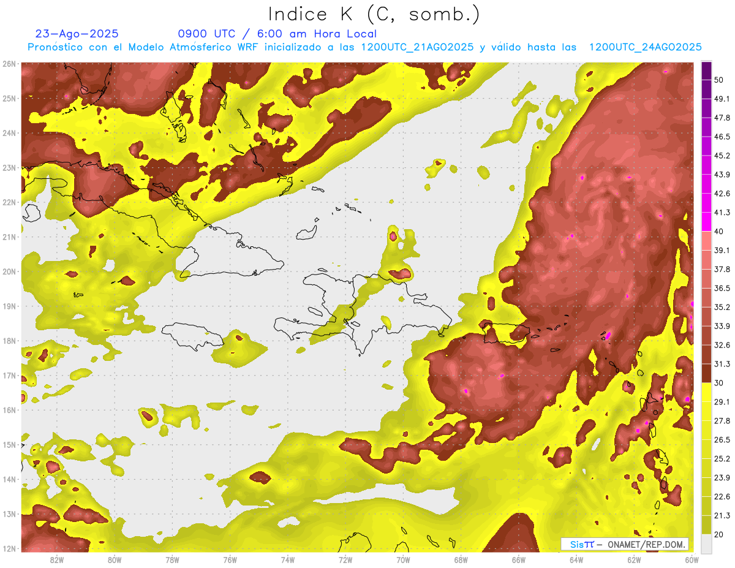This screenshot has width=735, height=568.
Task: Click the '0900 UTC / 6:00 am Hora Local' text
Action: pos(277,34)
